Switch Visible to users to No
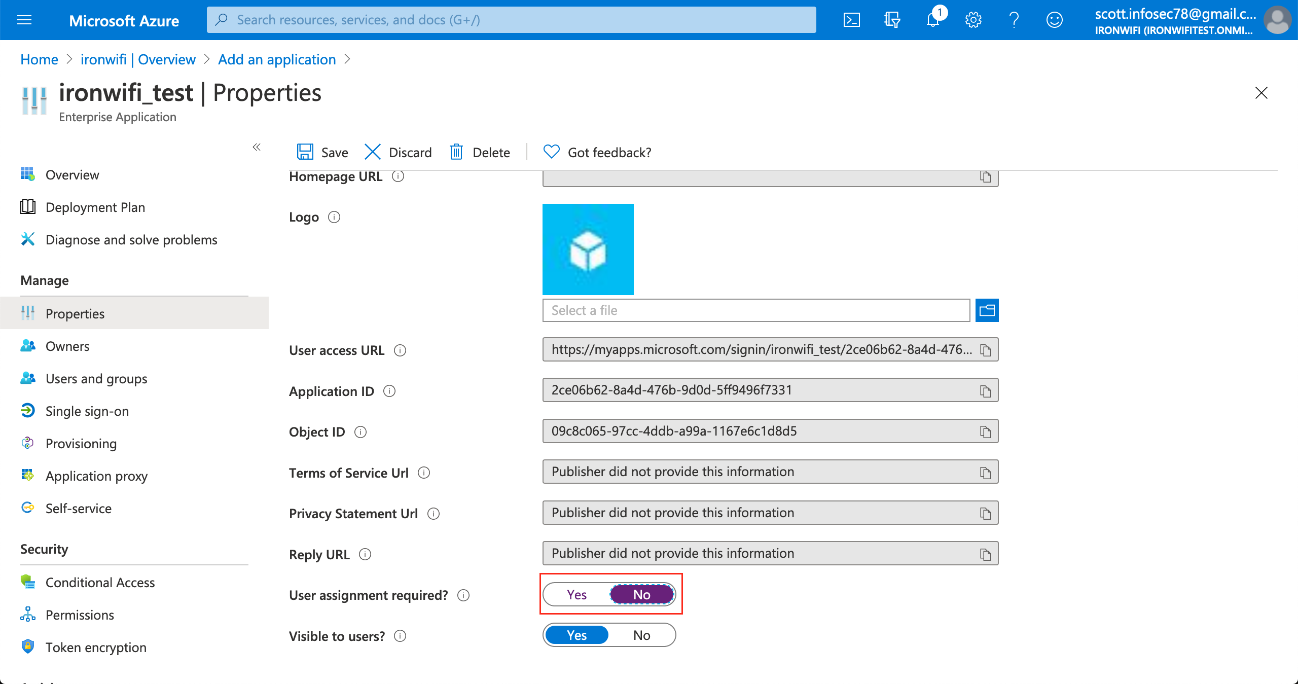1298x684 pixels. pos(641,635)
